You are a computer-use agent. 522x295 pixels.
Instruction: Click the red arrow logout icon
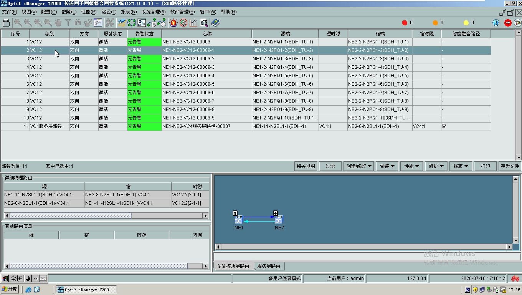pyautogui.click(x=508, y=23)
